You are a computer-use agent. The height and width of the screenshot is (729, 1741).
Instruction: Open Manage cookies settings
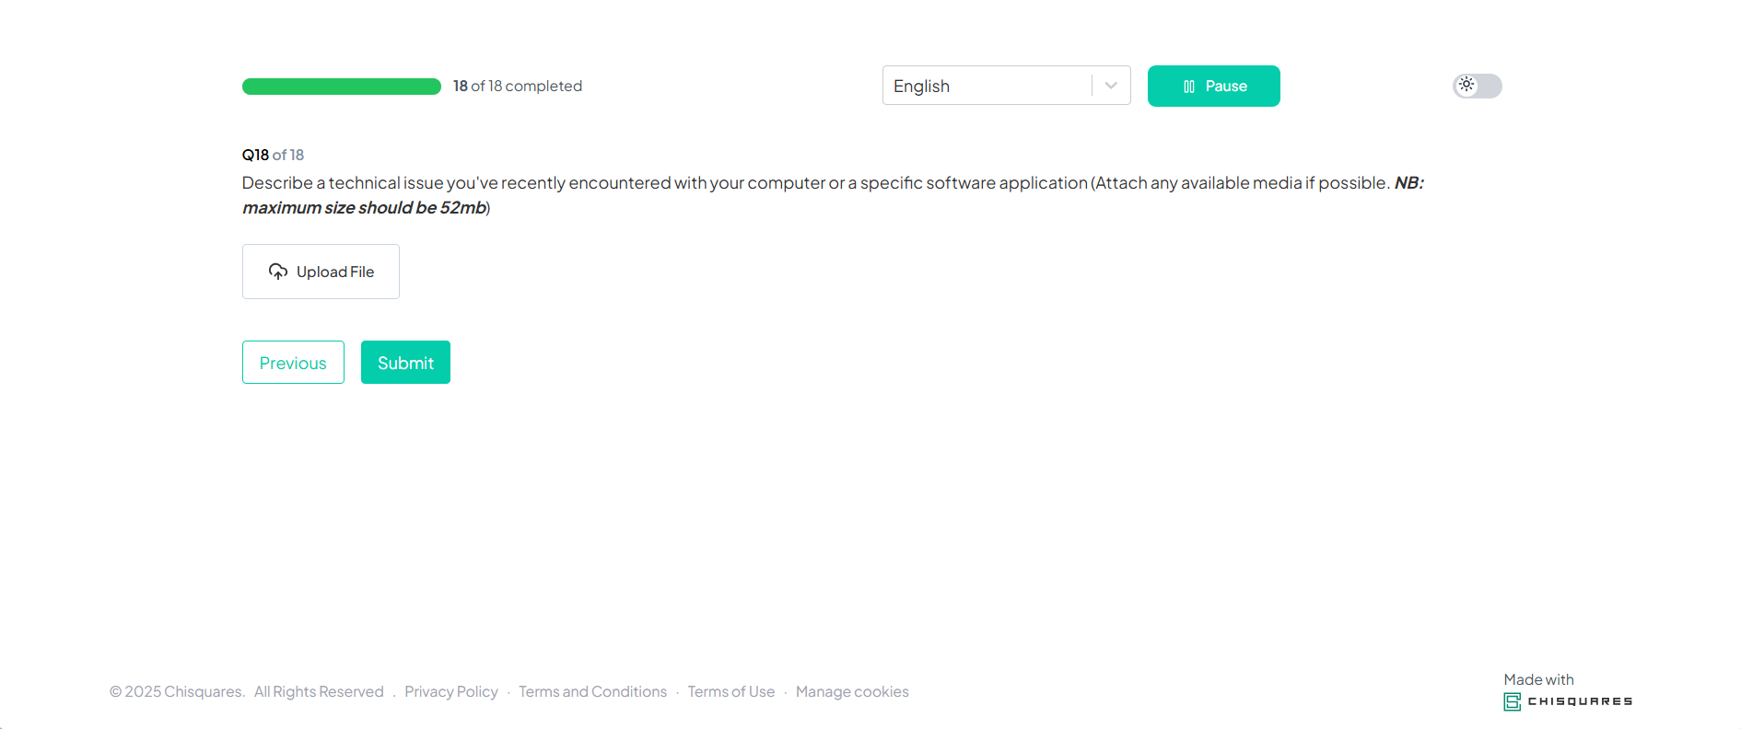852,691
